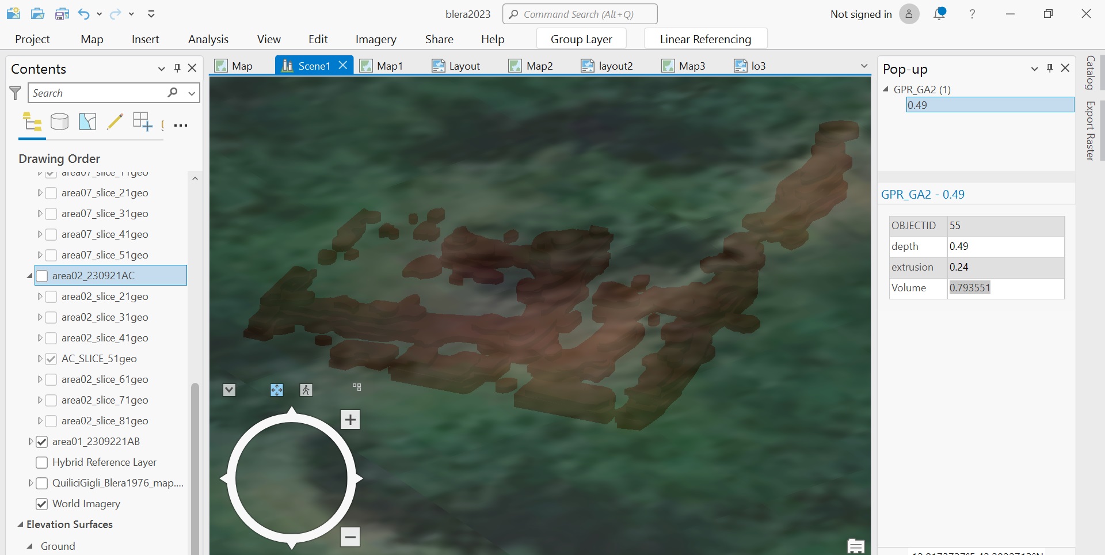Select List By Editing pencil icon
Viewport: 1105px width, 555px height.
coord(115,121)
